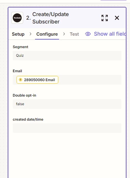Screen dimensions: 130x178
Task: Open the Double opt-in false dropdown
Action: click(67, 104)
